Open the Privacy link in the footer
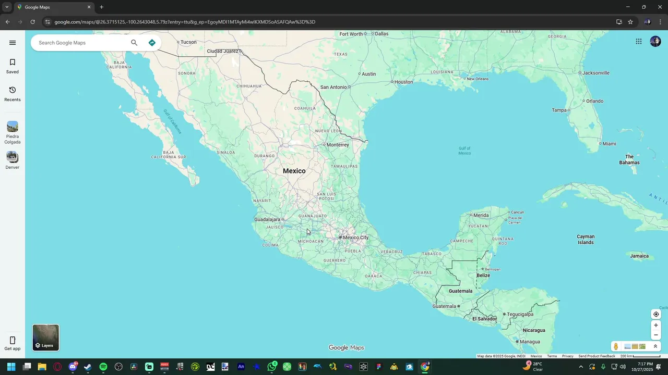The image size is (668, 375). [x=568, y=356]
